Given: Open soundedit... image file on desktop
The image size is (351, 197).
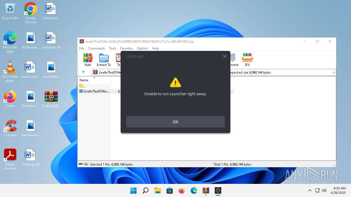Looking at the screenshot, I should click(51, 70).
